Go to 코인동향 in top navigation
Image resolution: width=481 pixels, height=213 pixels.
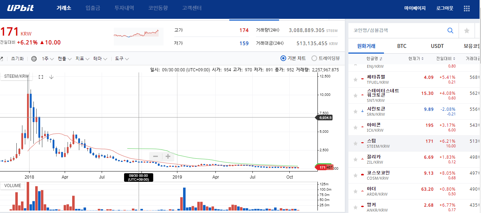pos(158,8)
